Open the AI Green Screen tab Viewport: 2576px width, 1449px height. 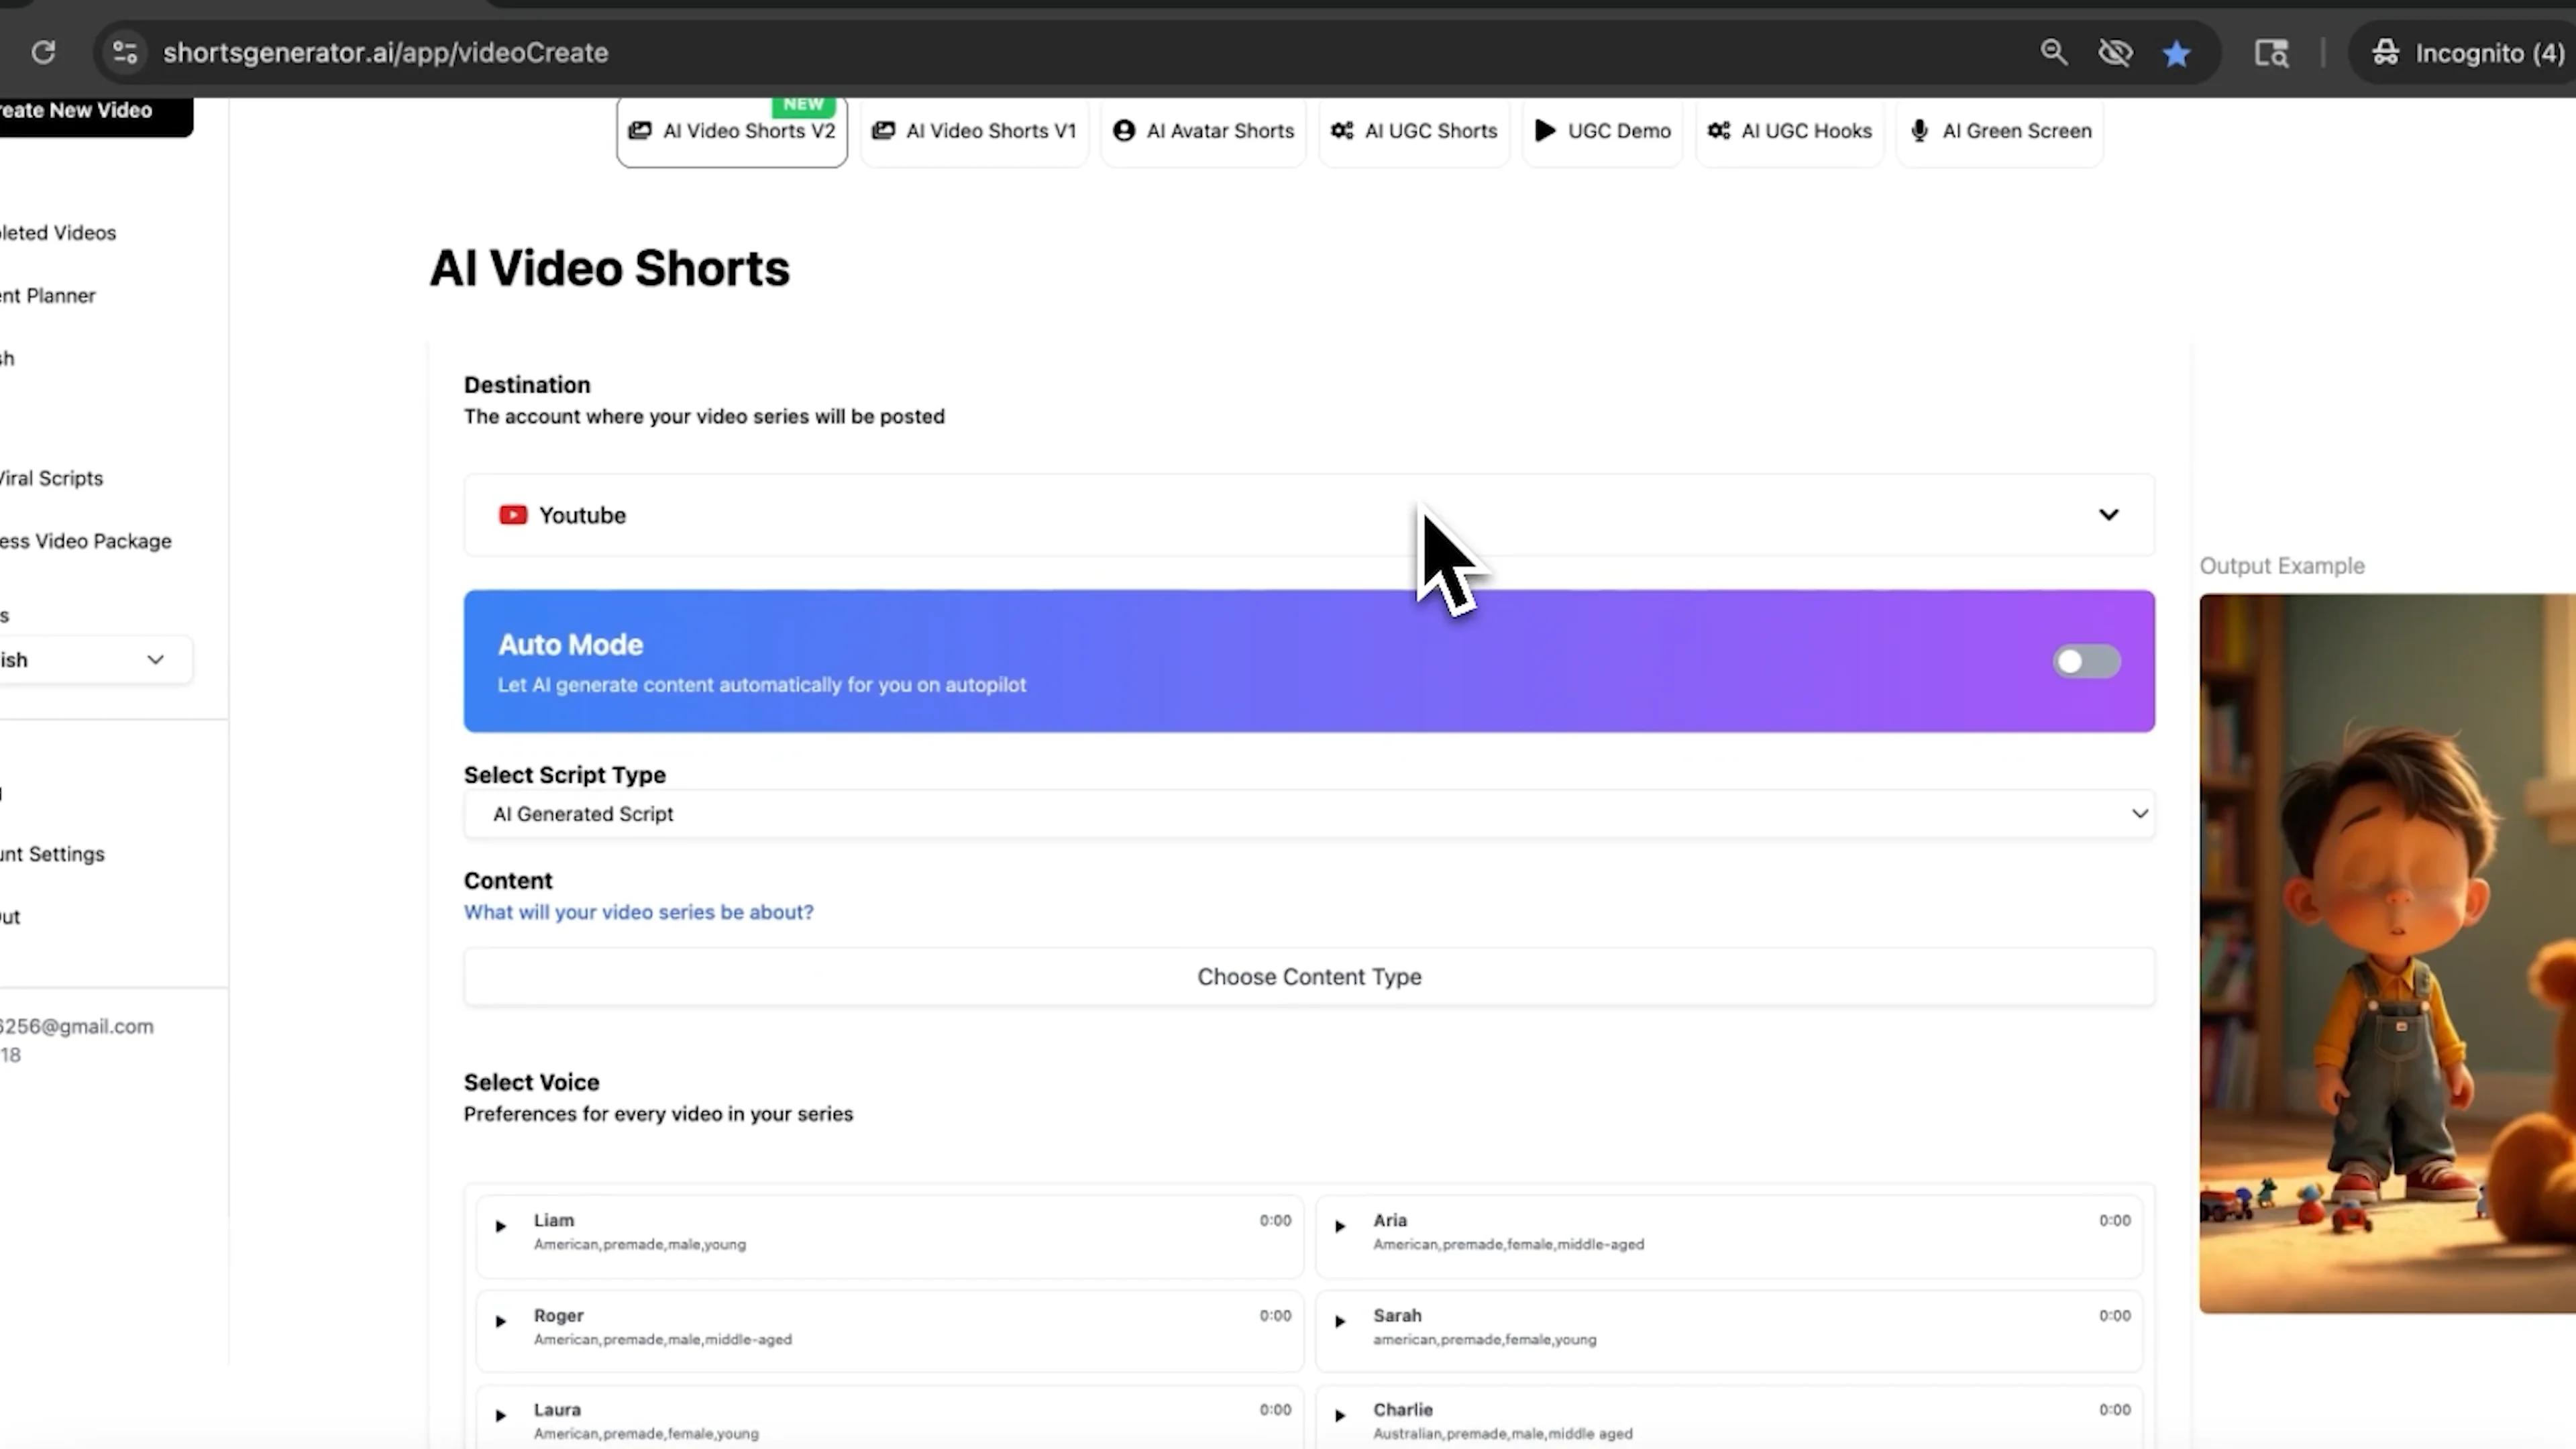pos(2000,131)
